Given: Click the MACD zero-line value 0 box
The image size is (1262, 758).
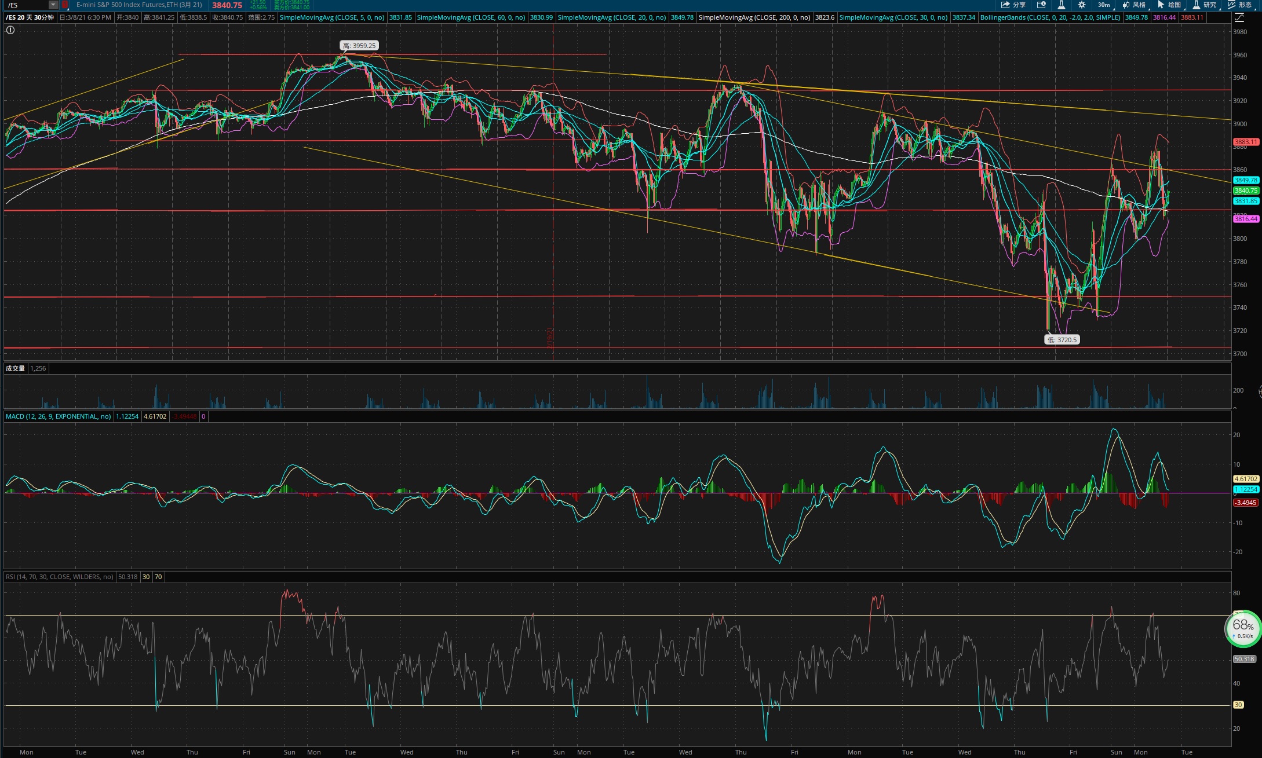Looking at the screenshot, I should [x=203, y=416].
